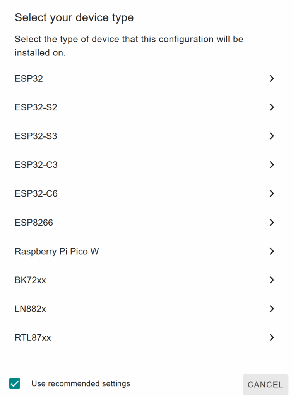Choose the ESP8266 list item

coord(34,223)
